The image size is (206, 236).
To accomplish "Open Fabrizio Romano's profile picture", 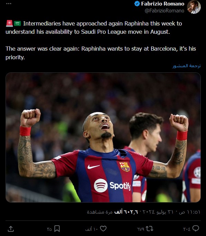I will [194, 7].
